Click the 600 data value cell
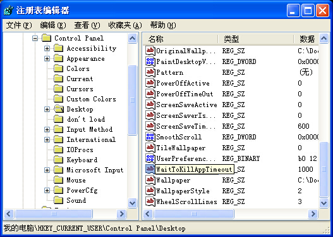The height and width of the screenshot is (237, 333). coord(303,126)
